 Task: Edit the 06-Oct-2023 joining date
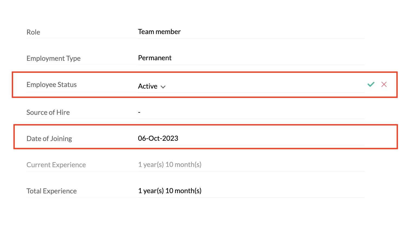tap(158, 138)
